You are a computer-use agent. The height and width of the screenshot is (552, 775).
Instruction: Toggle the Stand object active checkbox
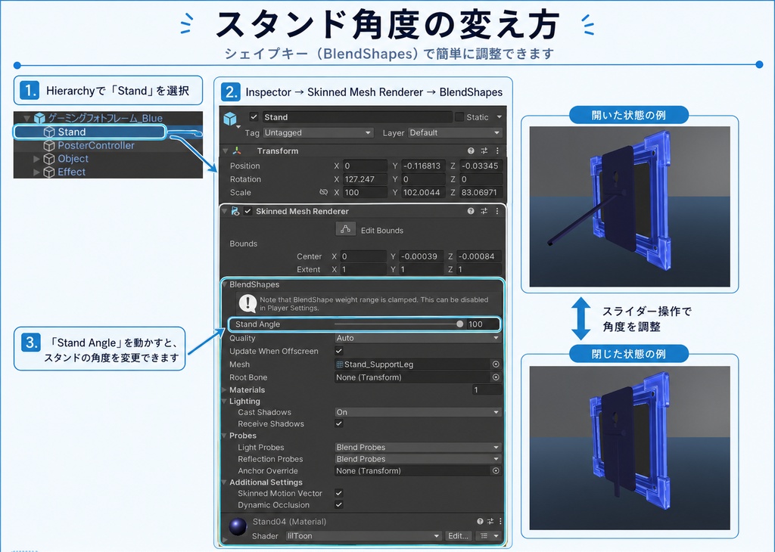point(254,117)
